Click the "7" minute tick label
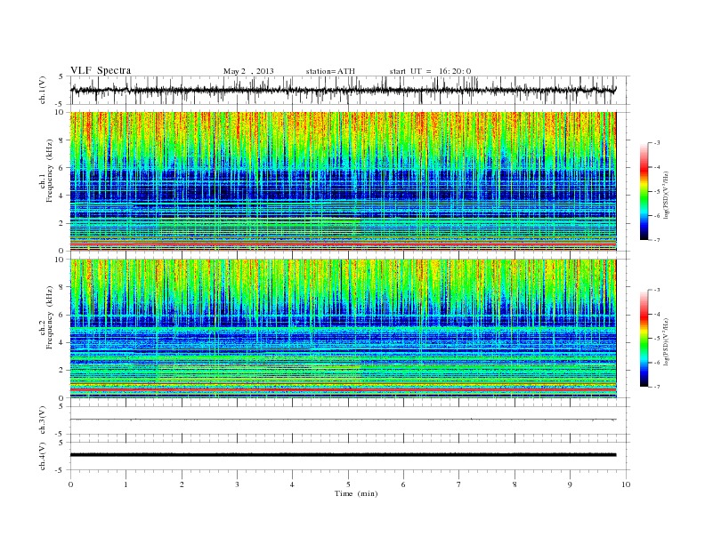Viewport: 705px width, 544px height. 459,484
